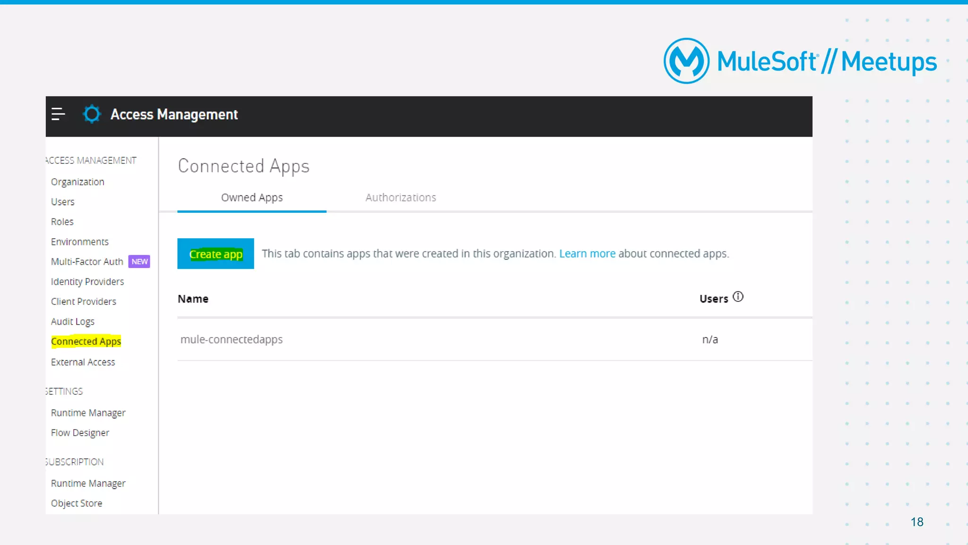Image resolution: width=968 pixels, height=545 pixels.
Task: View Audit Logs from sidebar
Action: click(73, 321)
